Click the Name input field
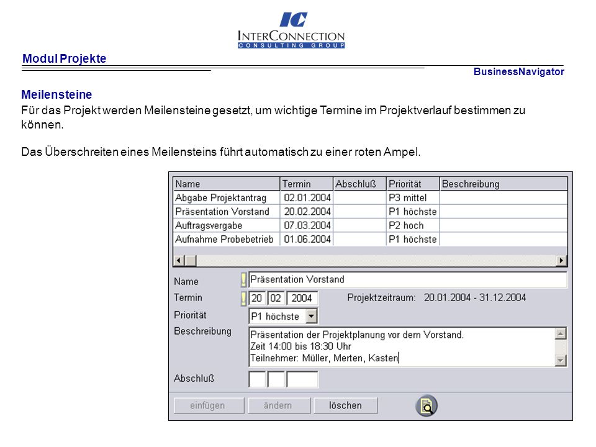Screen dimensions: 596x447 (408, 280)
